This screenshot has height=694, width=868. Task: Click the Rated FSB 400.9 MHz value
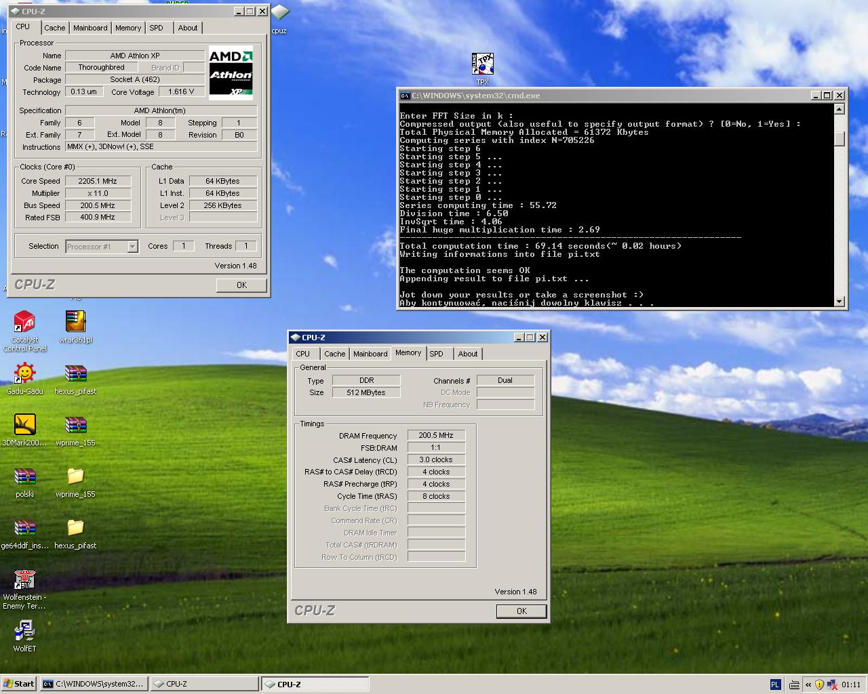98,218
